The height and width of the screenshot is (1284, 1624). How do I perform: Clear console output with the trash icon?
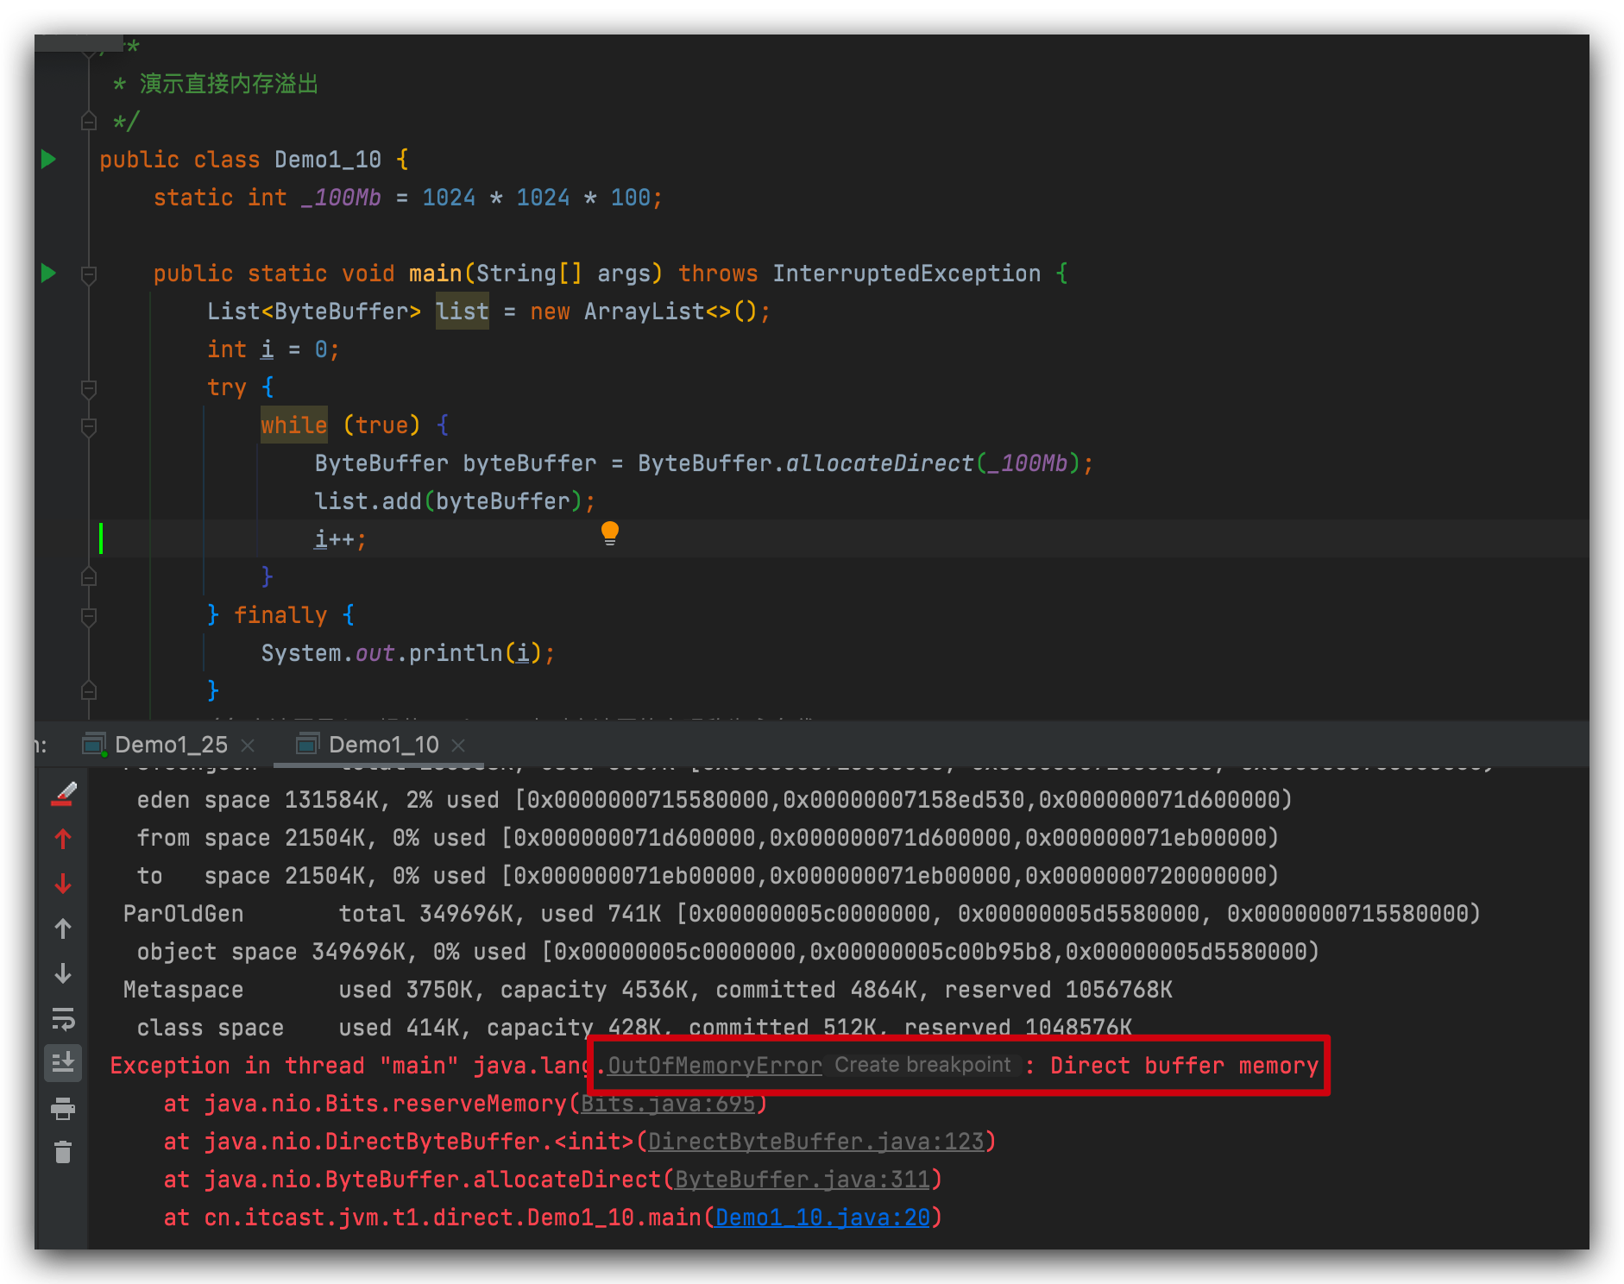pyautogui.click(x=63, y=1153)
